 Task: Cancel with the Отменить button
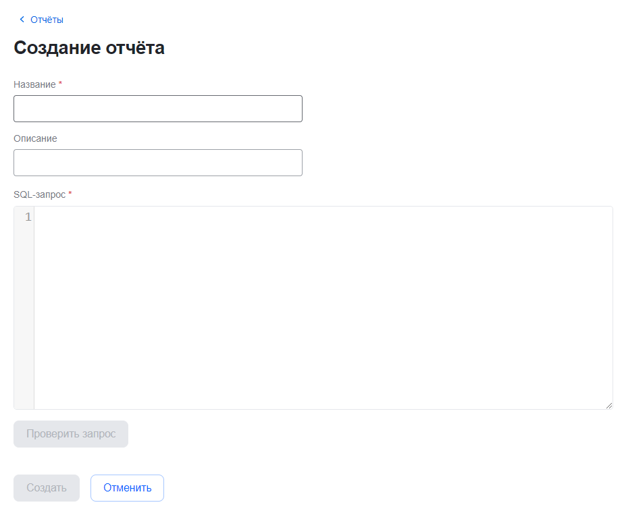pyautogui.click(x=127, y=488)
